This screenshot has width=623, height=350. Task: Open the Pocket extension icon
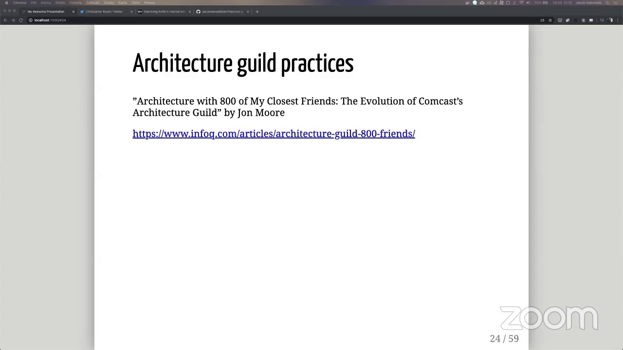[560, 20]
